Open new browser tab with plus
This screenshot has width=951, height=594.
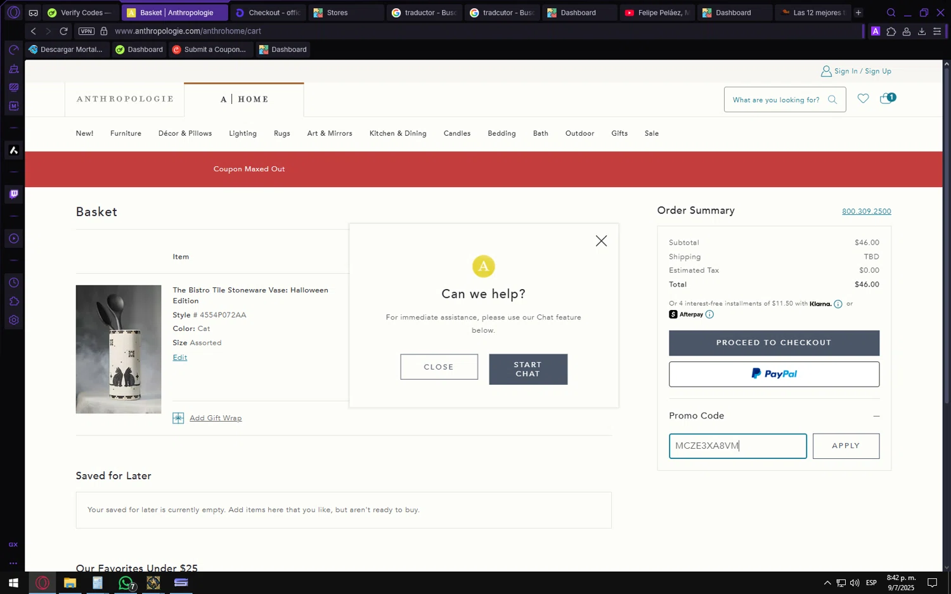coord(858,13)
